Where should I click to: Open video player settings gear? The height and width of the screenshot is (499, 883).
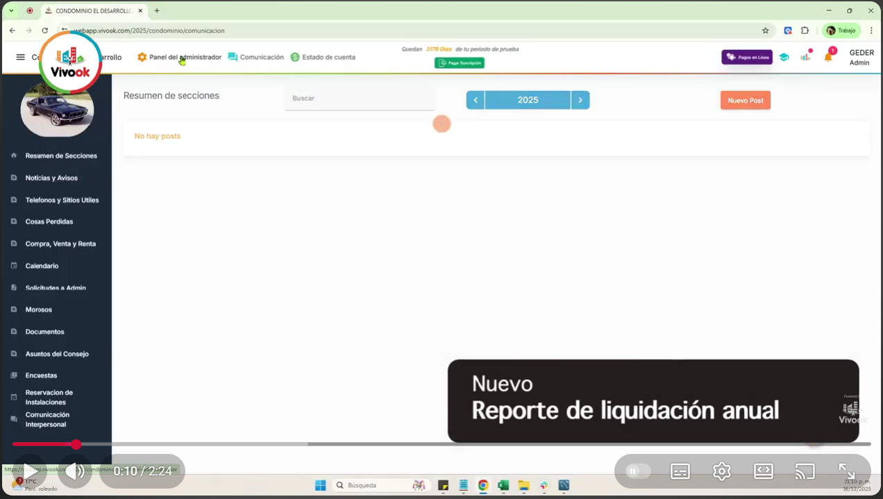[722, 471]
